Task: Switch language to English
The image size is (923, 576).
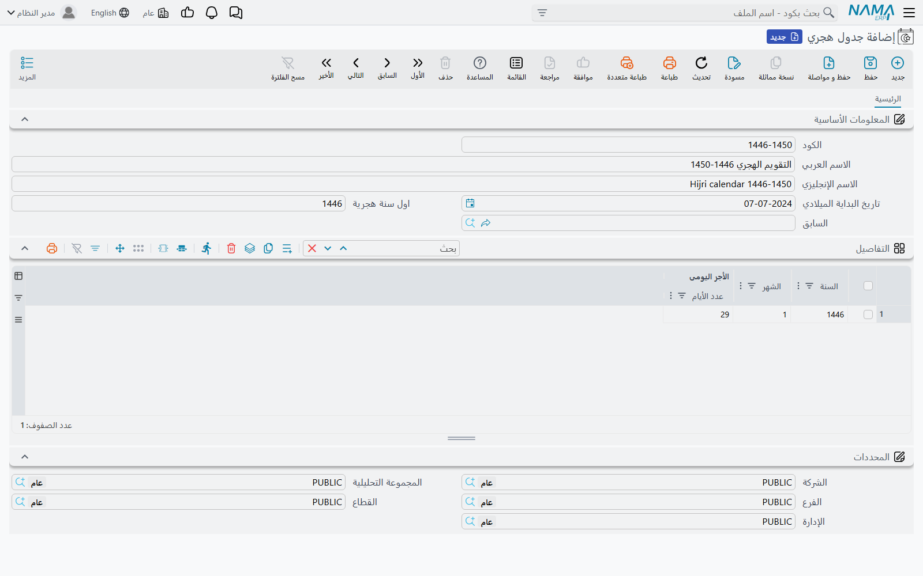Action: 110,13
